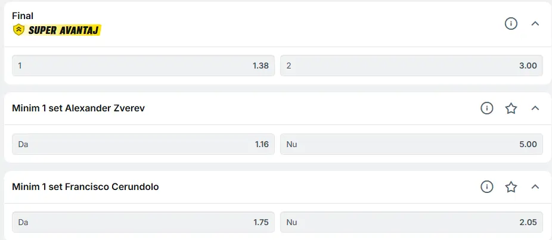Bet Da on Zverev set at 1.16

(143, 144)
